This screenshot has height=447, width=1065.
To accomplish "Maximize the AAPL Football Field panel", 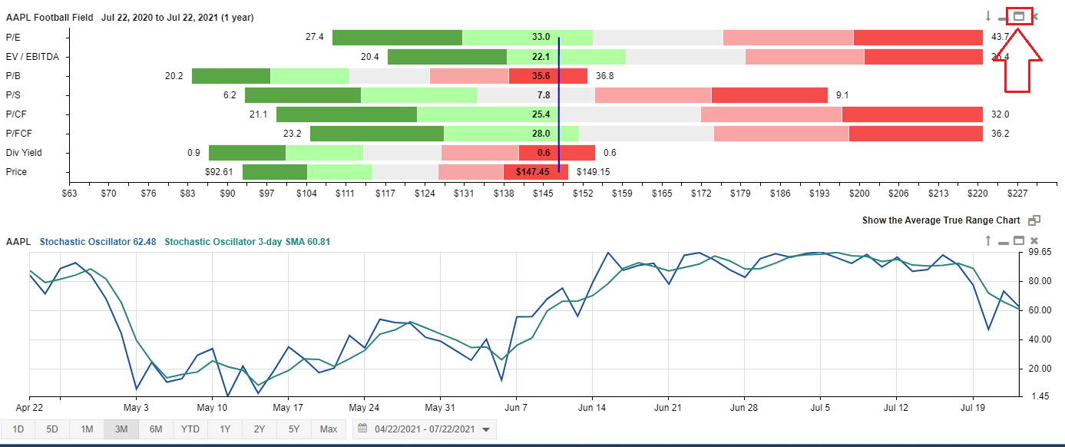I will [1019, 16].
